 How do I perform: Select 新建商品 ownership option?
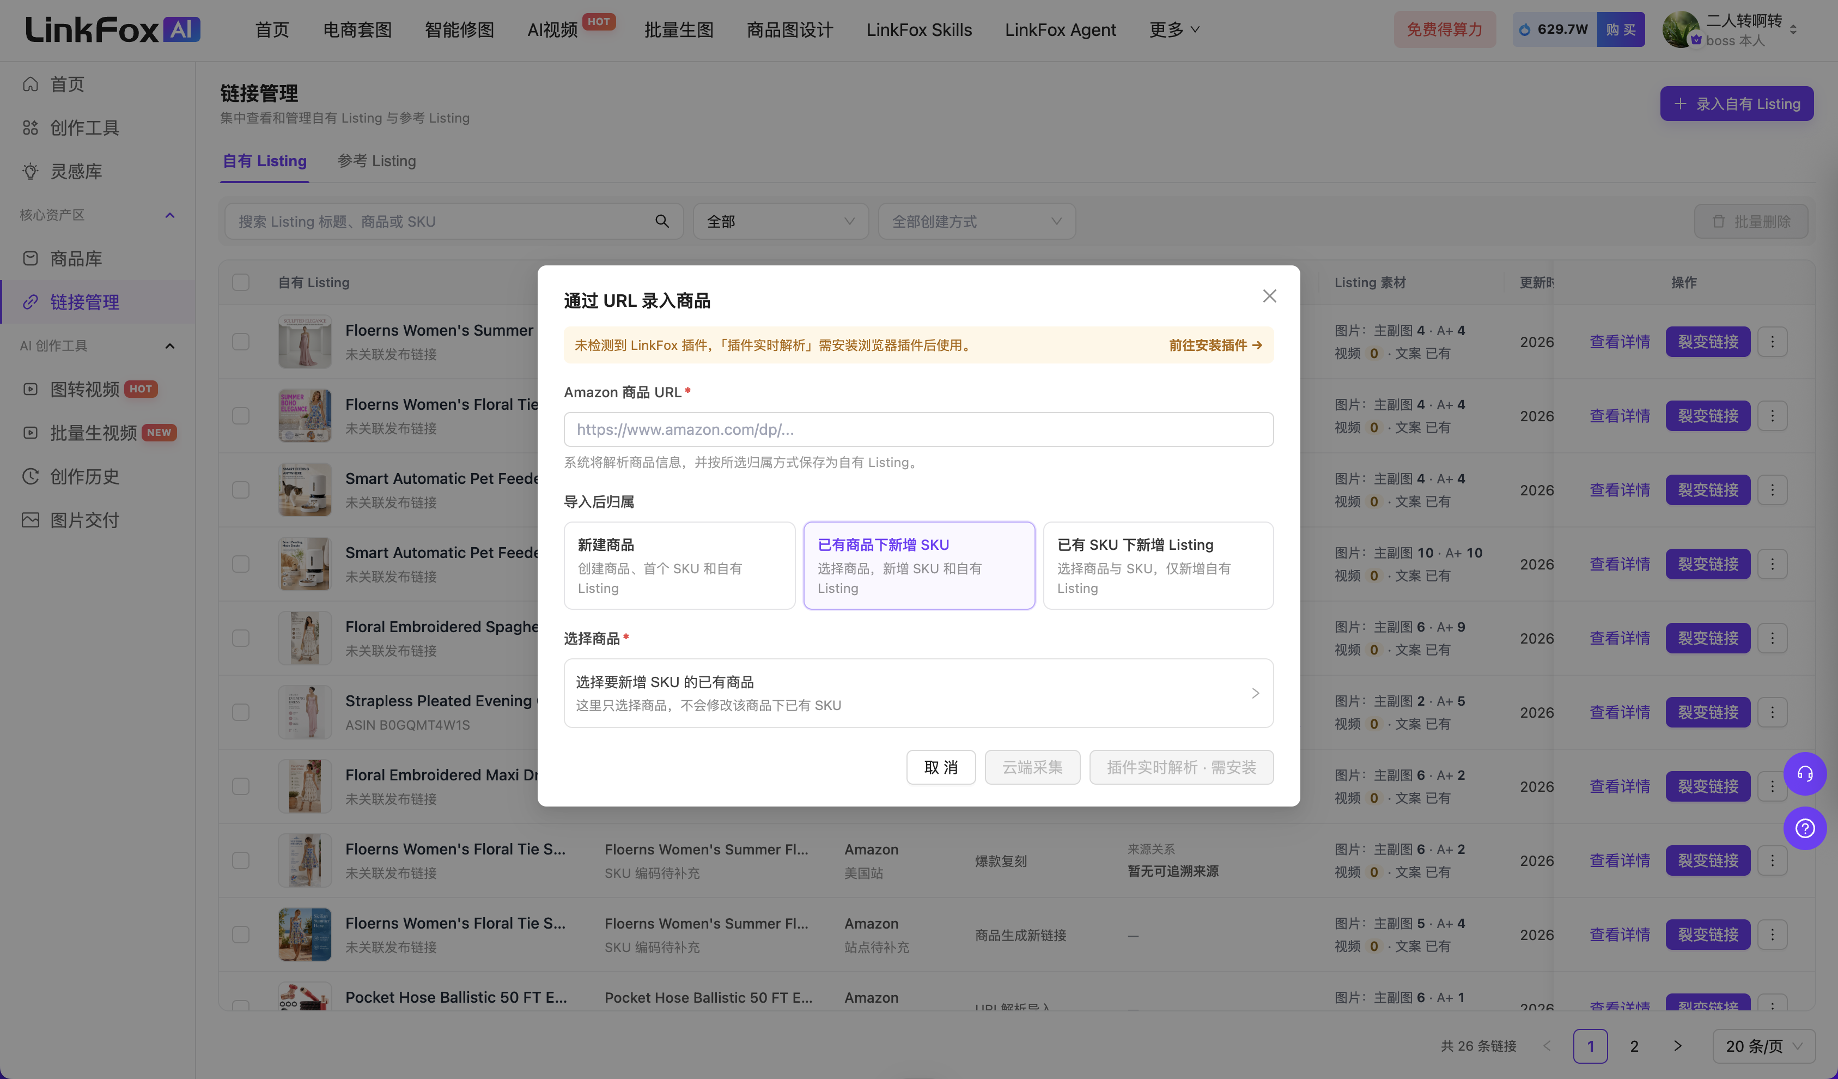(679, 566)
